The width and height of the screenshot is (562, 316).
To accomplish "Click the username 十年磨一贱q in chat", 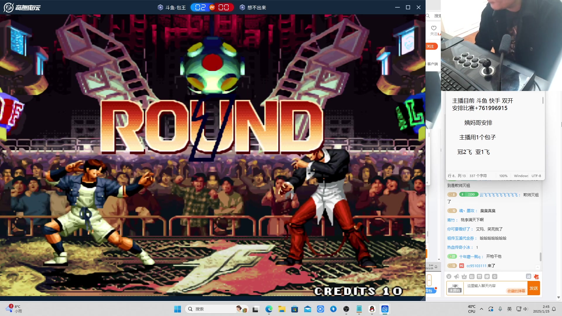I will click(470, 257).
